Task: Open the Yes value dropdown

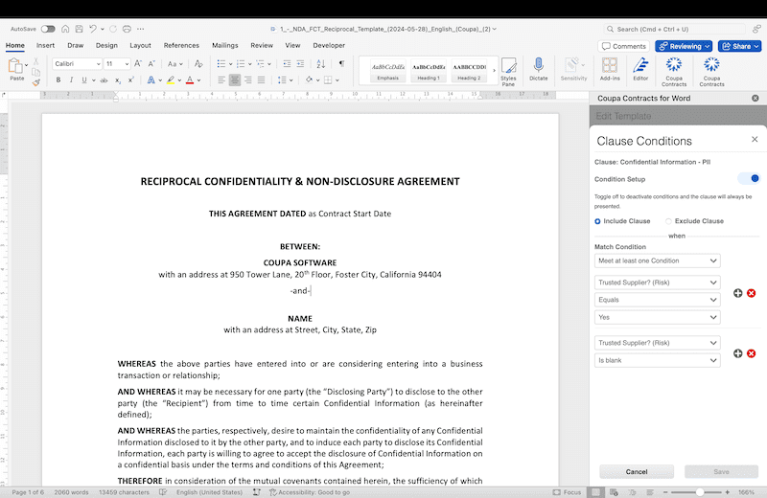Action: 657,317
